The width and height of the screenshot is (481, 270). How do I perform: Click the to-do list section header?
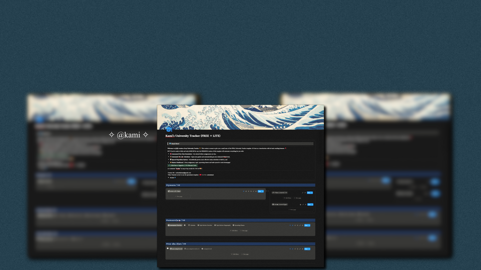pos(240,244)
